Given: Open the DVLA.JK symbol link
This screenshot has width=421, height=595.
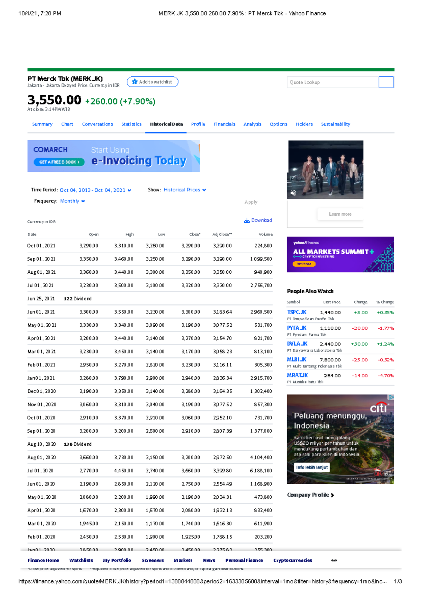Looking at the screenshot, I should coord(297,344).
